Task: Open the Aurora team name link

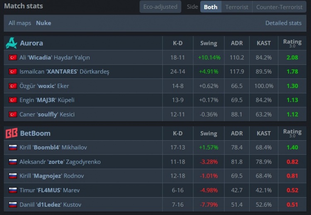Action: point(32,43)
